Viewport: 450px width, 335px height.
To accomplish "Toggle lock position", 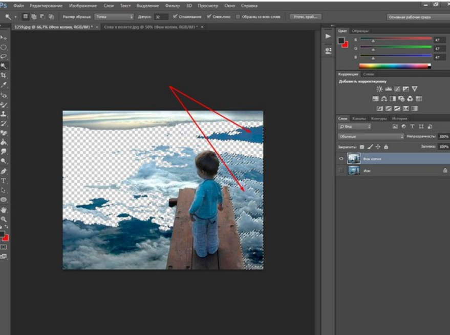I will 378,147.
